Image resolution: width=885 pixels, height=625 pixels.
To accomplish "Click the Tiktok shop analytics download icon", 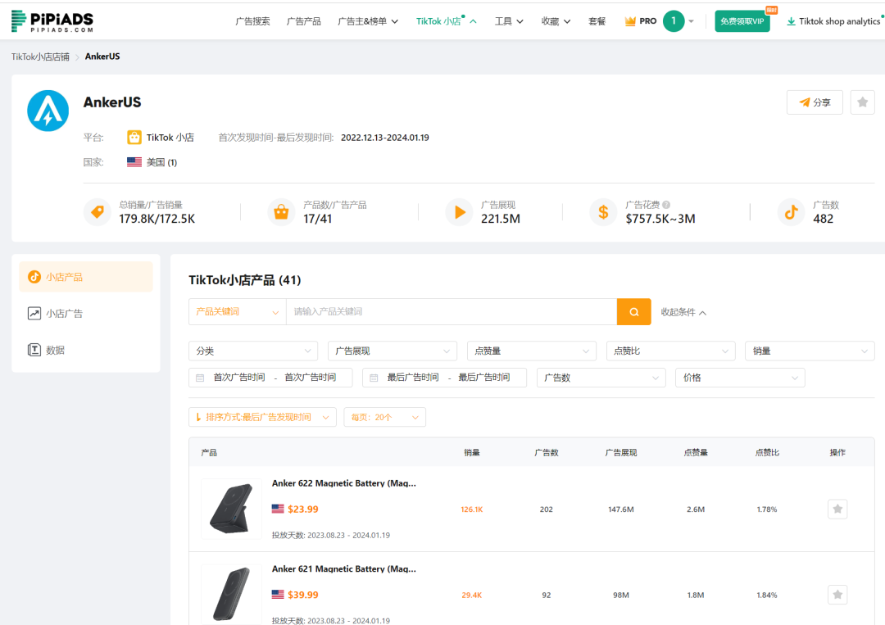I will click(x=791, y=21).
